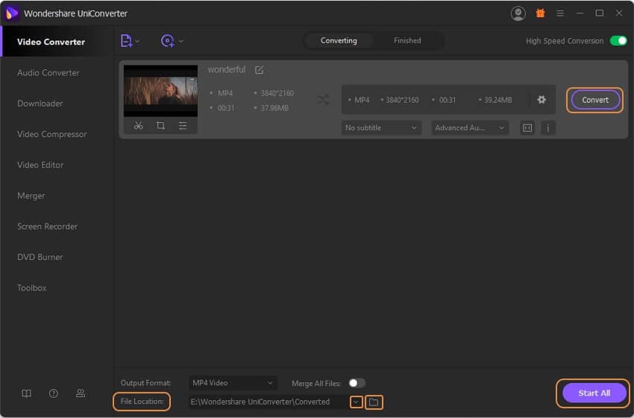Open Video Editor section
The width and height of the screenshot is (634, 418).
[40, 165]
